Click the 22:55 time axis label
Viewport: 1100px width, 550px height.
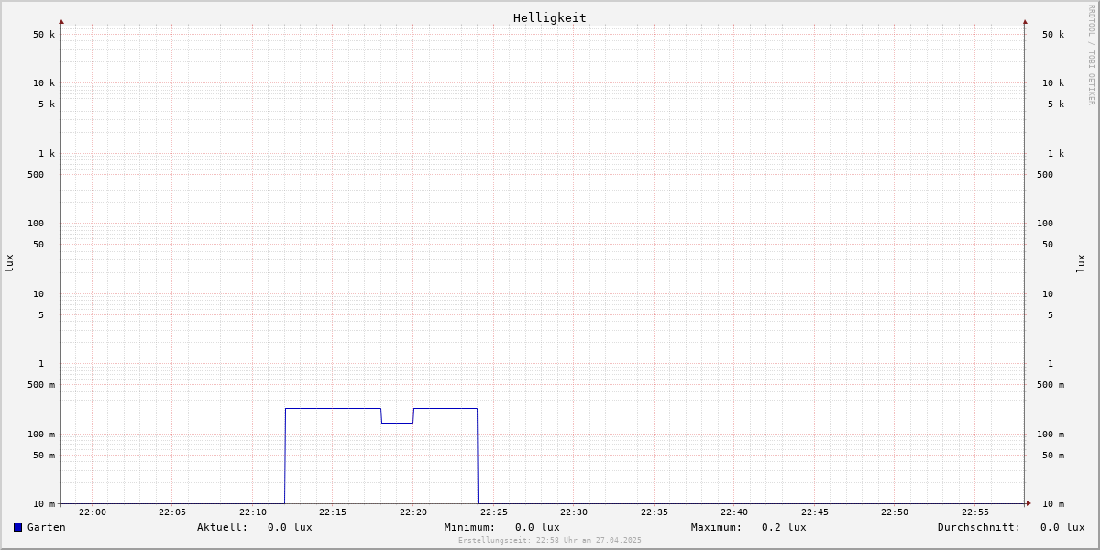pyautogui.click(x=975, y=512)
